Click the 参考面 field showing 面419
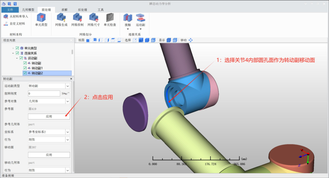The width and height of the screenshot is (329, 178). tap(49, 109)
